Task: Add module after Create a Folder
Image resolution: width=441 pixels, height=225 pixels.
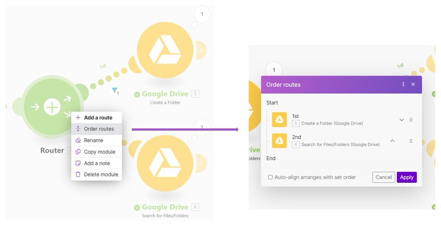Action: pos(202,50)
